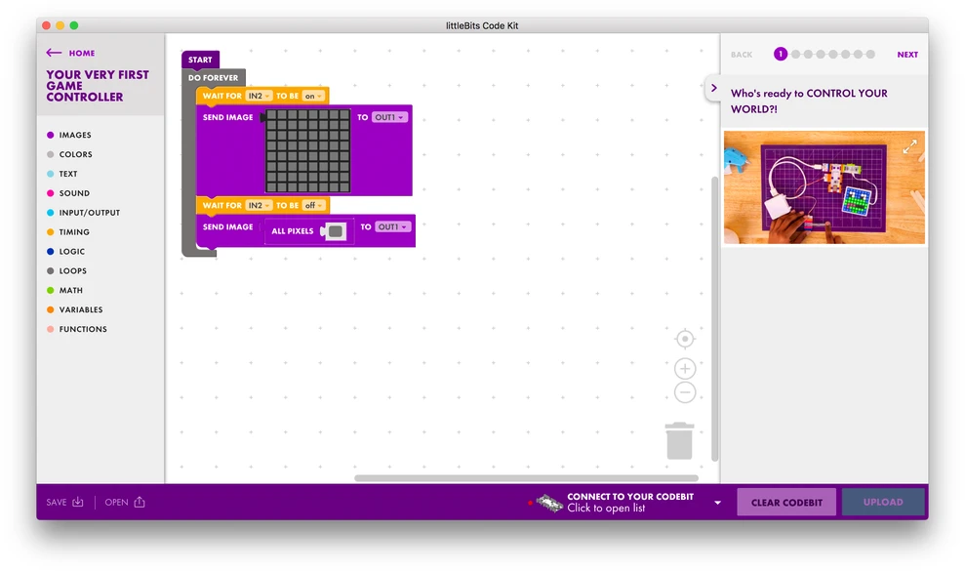Open OUT1 dropdown in first SEND IMAGE block
The width and height of the screenshot is (965, 571).
click(x=389, y=118)
